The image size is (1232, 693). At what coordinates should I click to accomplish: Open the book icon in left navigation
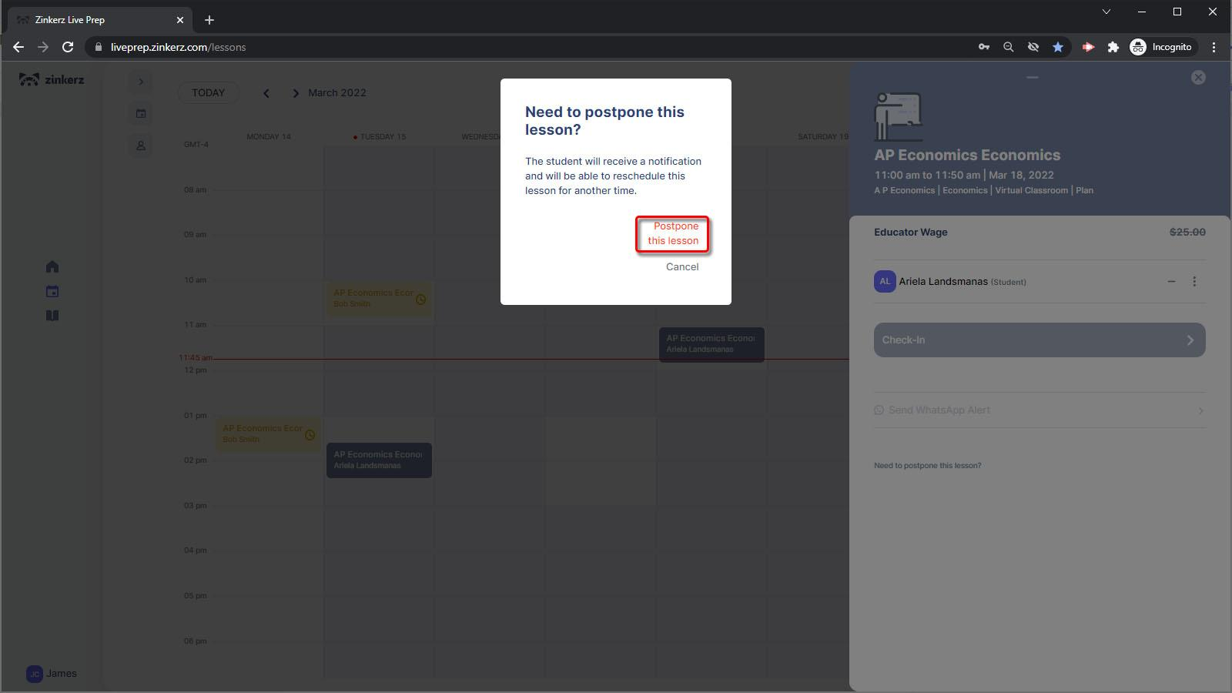(52, 316)
